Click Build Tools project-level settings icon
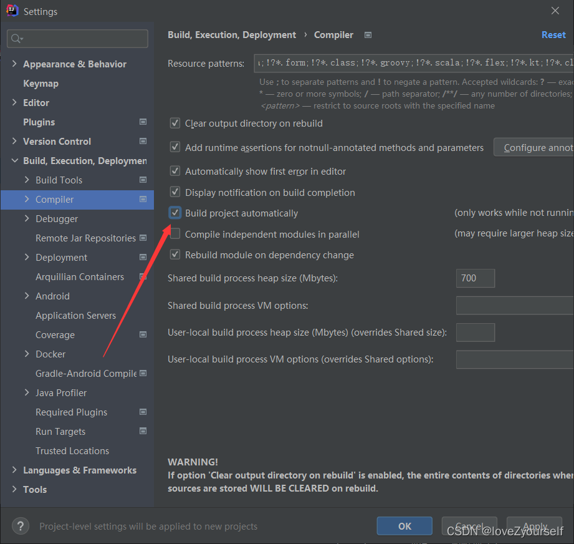This screenshot has width=574, height=544. coord(143,180)
